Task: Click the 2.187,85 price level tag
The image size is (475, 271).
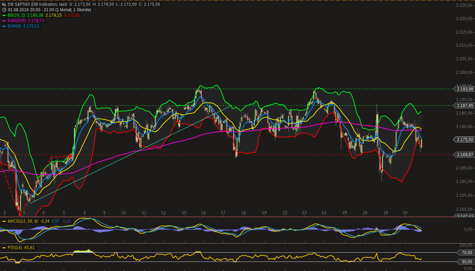Action: [x=464, y=106]
